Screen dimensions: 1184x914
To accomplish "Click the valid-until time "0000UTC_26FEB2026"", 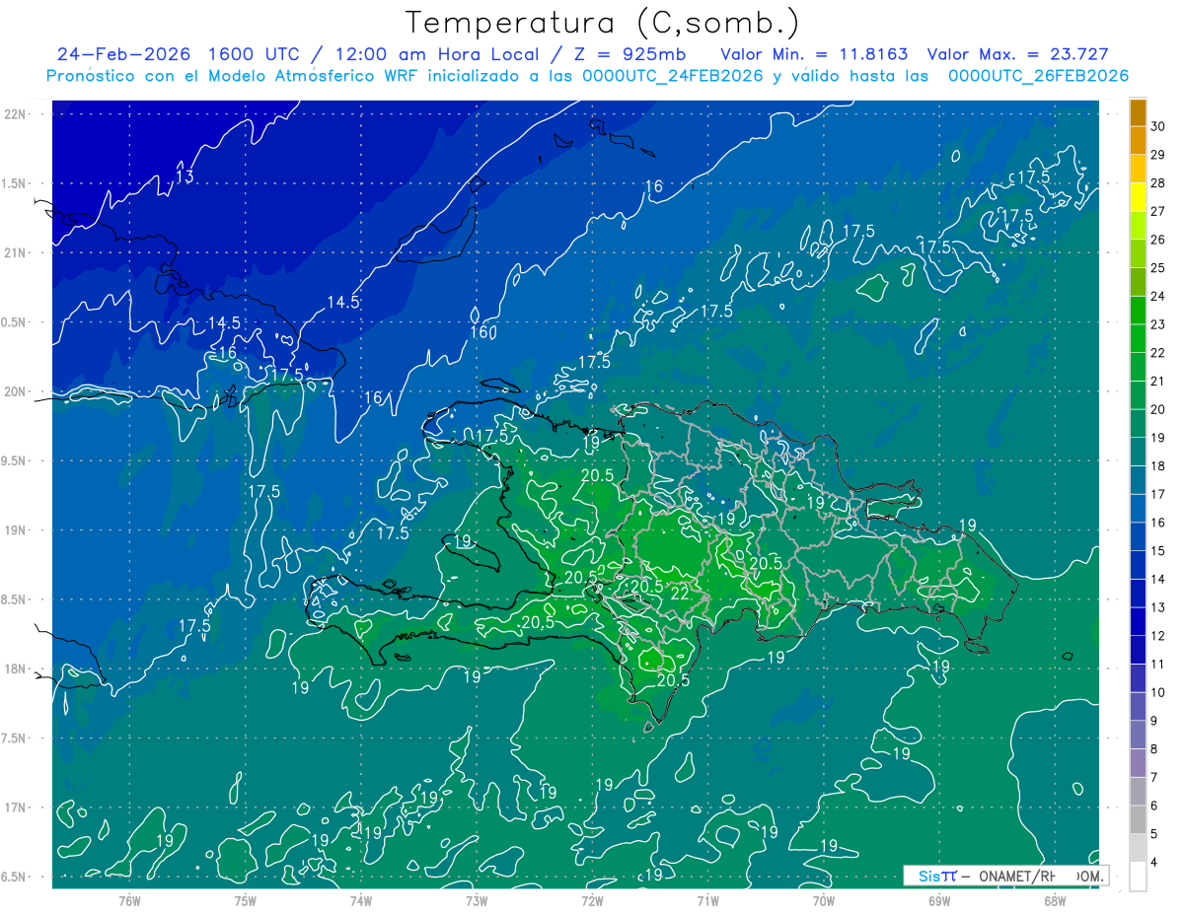I will point(1038,76).
